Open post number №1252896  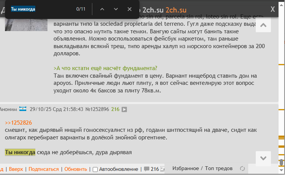tap(97, 109)
